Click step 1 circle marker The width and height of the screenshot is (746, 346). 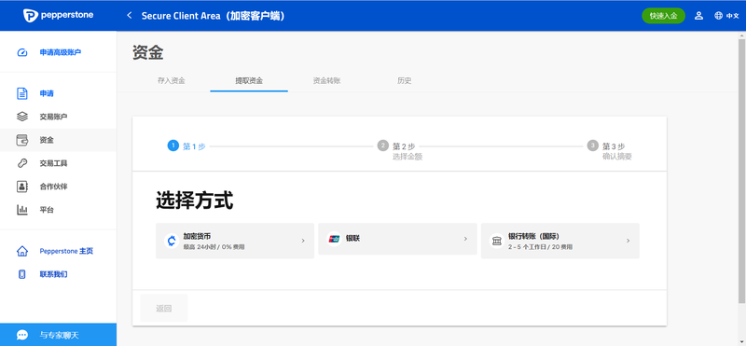tap(173, 145)
